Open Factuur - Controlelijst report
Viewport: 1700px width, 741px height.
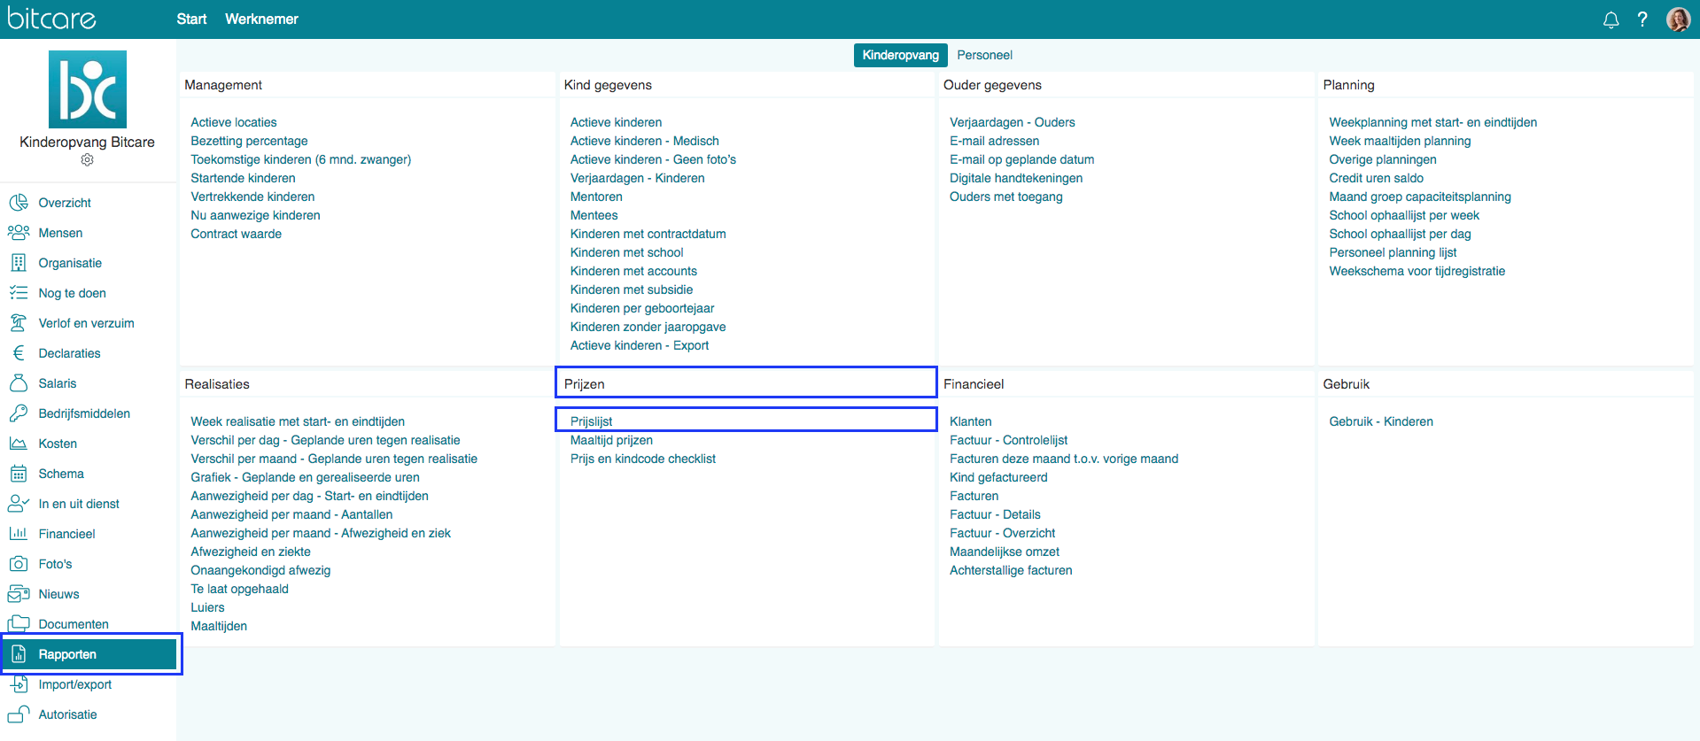click(x=1008, y=440)
